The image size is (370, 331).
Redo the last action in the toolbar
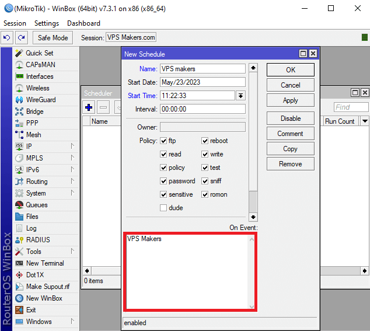[x=22, y=37]
